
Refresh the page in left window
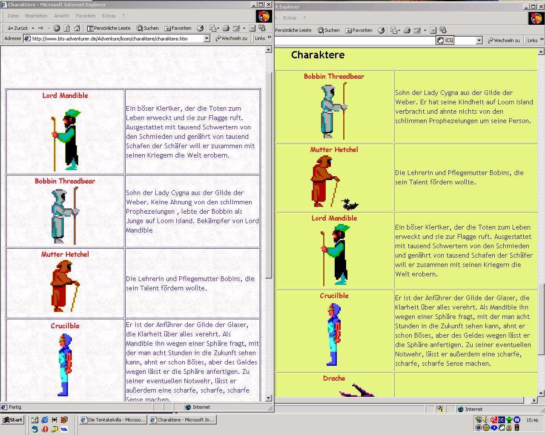coord(67,28)
